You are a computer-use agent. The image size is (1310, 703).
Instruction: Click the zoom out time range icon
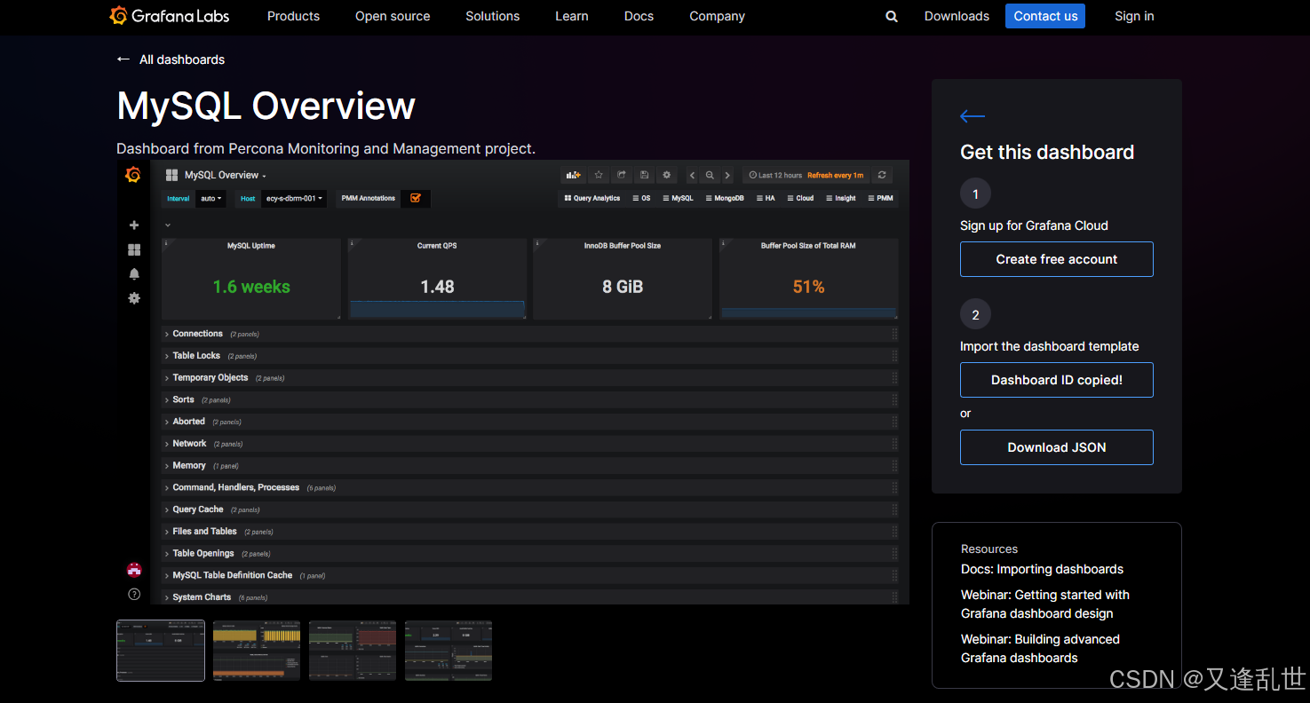(710, 175)
